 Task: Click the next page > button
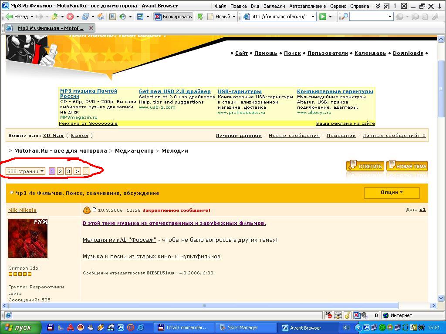(x=77, y=171)
